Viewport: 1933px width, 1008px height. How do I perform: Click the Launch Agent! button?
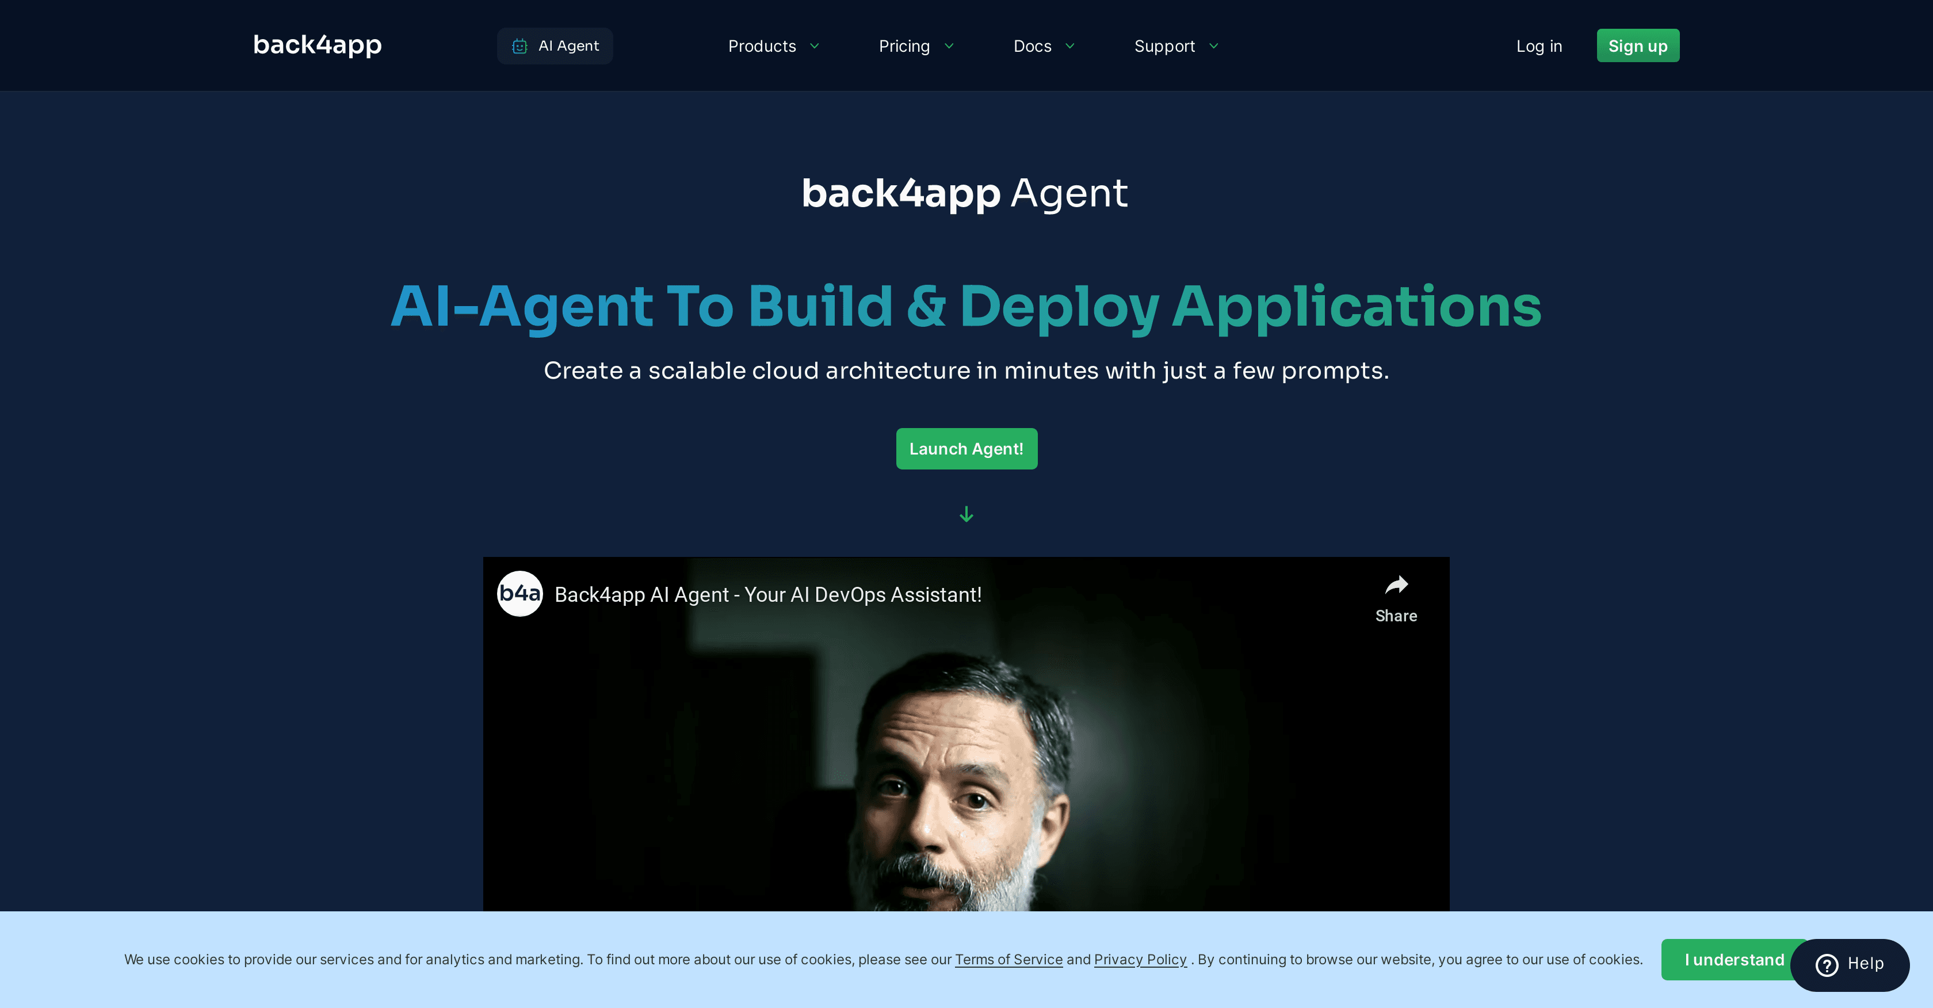tap(966, 448)
